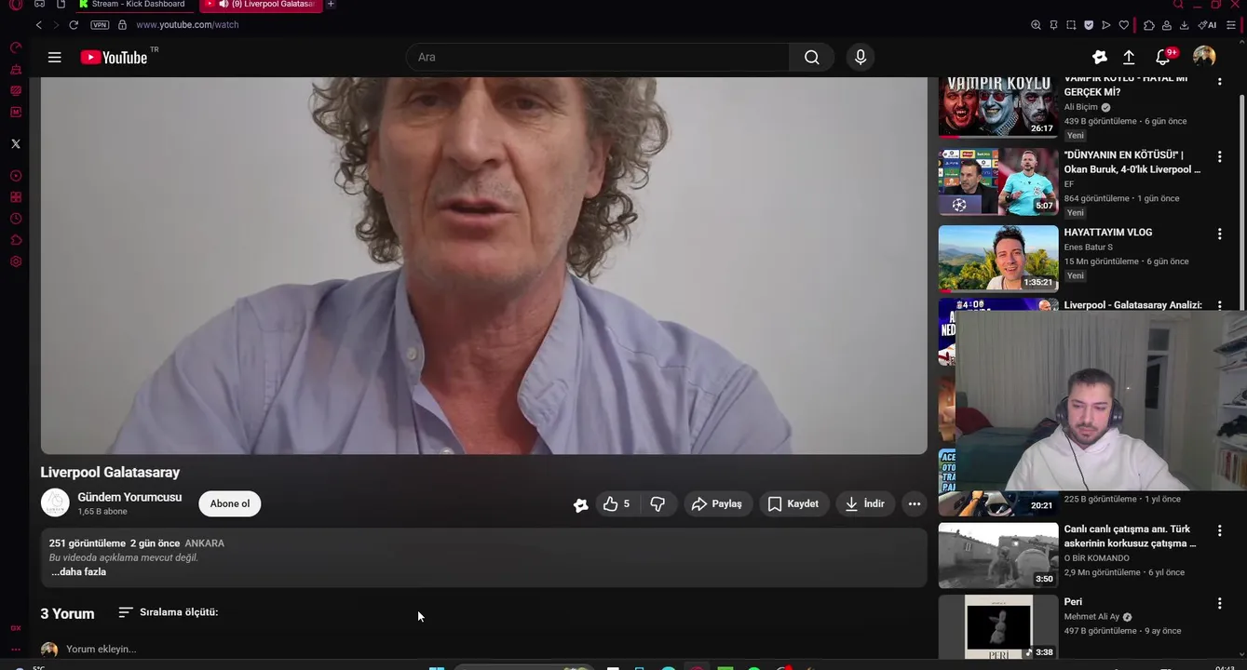The width and height of the screenshot is (1247, 670).
Task: Open the Peri 3:38 video thumbnail
Action: [x=998, y=627]
